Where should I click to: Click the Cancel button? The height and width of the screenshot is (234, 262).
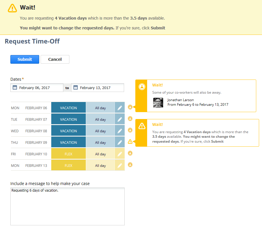(x=55, y=59)
